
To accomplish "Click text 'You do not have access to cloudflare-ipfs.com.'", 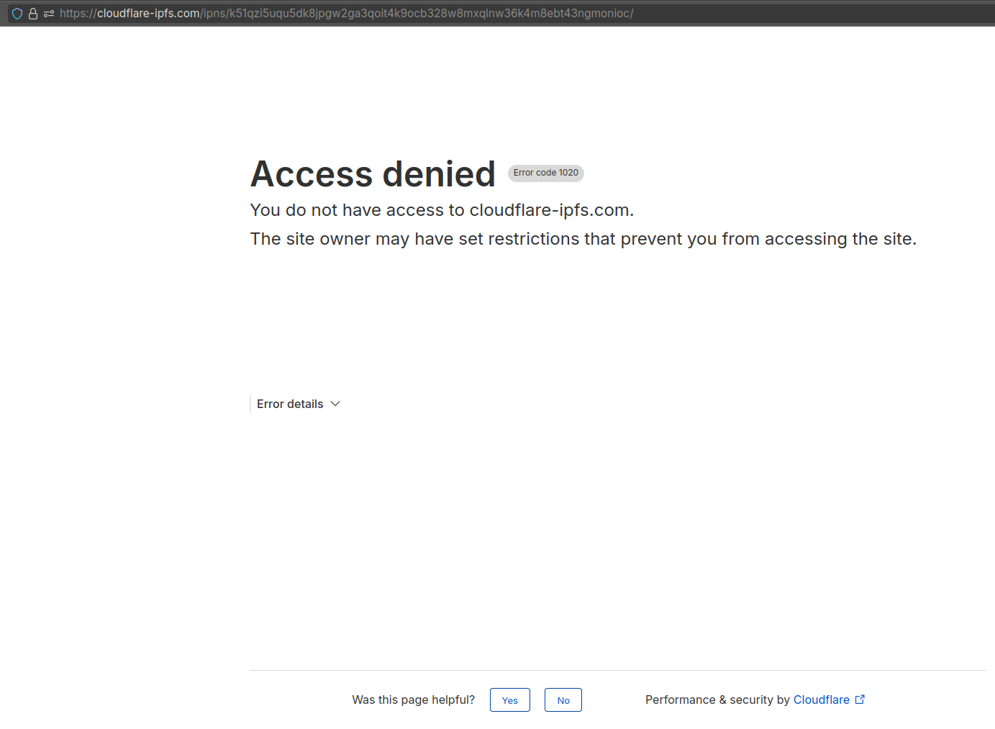I will click(x=442, y=210).
